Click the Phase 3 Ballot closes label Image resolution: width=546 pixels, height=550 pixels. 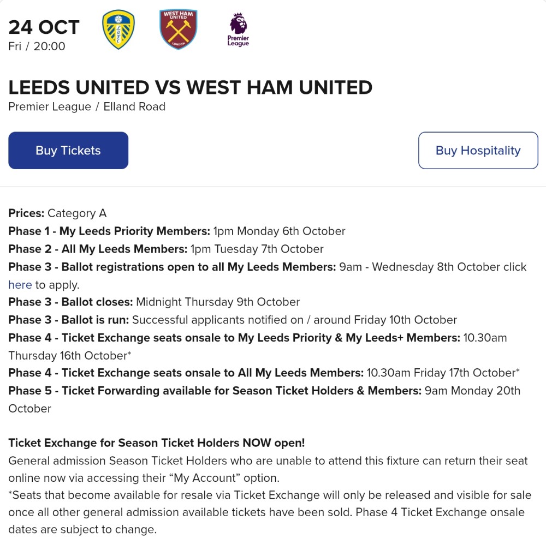(x=70, y=302)
